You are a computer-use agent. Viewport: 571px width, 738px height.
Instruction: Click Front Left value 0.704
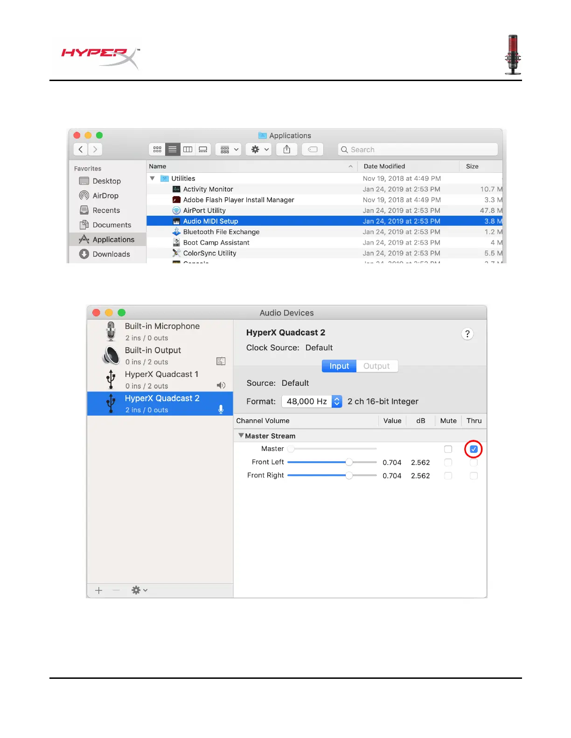tap(392, 463)
